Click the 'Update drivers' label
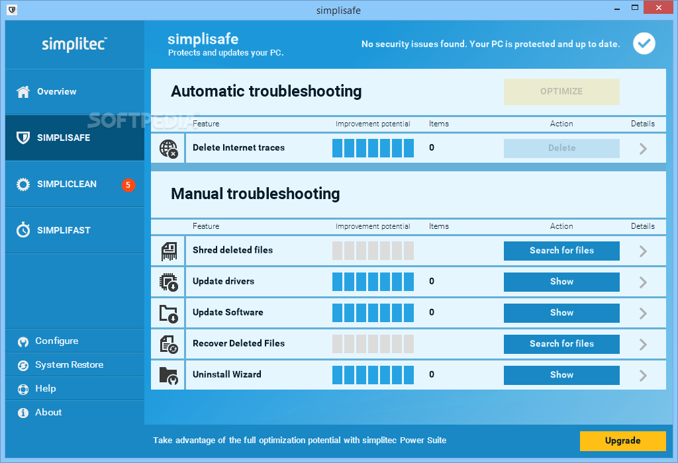 pyautogui.click(x=224, y=281)
